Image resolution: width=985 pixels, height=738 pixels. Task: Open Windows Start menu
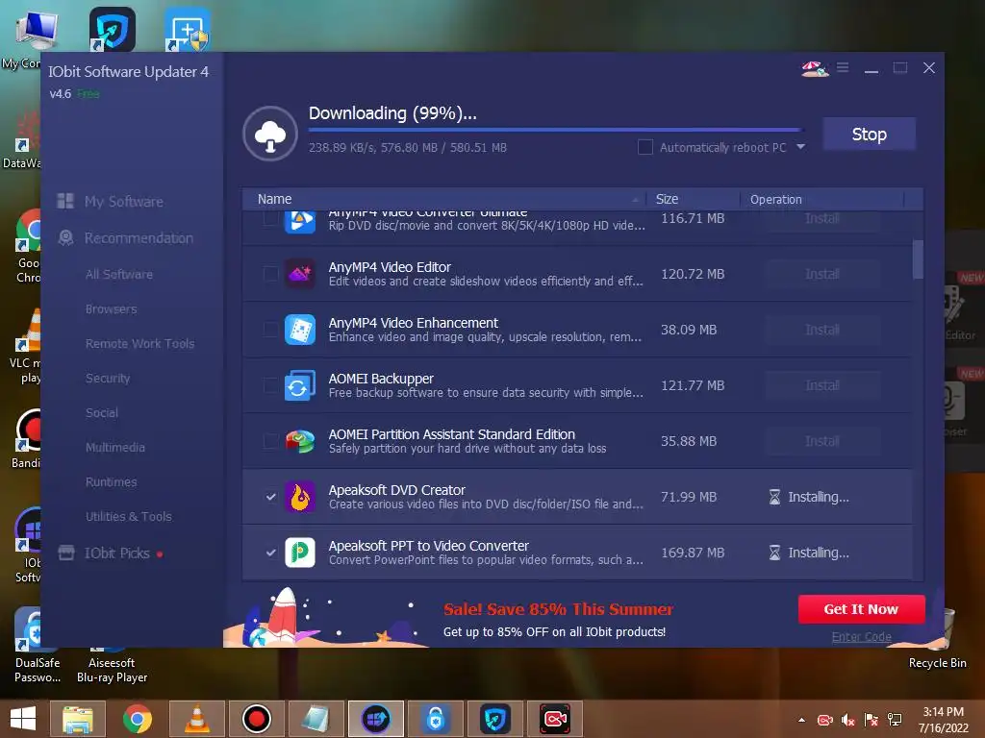23,719
